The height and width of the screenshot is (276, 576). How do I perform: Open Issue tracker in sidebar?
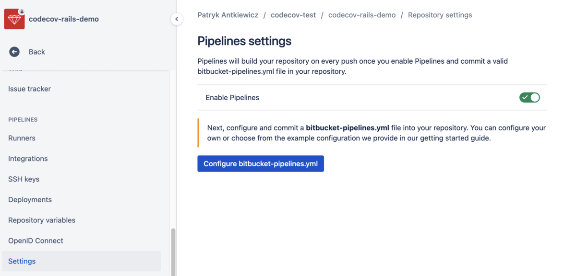coord(29,89)
